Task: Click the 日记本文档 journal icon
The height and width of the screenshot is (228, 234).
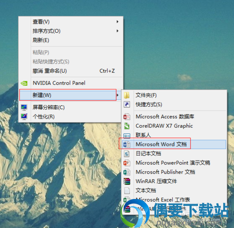Action: pyautogui.click(x=127, y=154)
